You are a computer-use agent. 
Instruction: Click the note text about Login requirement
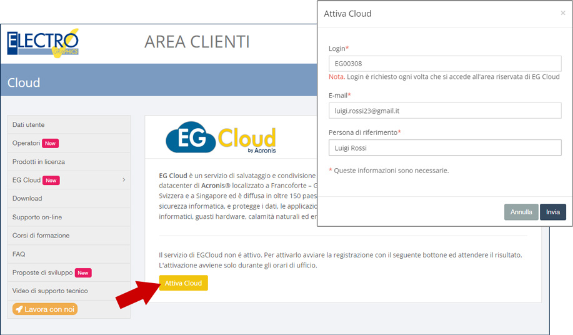(x=444, y=77)
